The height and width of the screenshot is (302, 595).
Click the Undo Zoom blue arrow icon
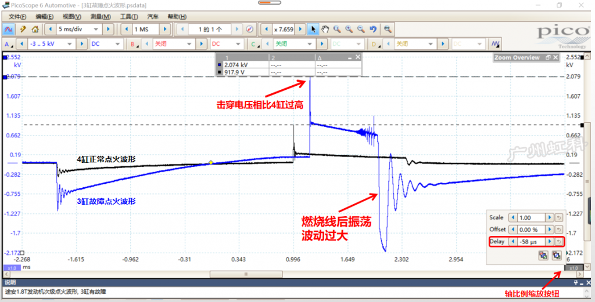tap(373, 29)
